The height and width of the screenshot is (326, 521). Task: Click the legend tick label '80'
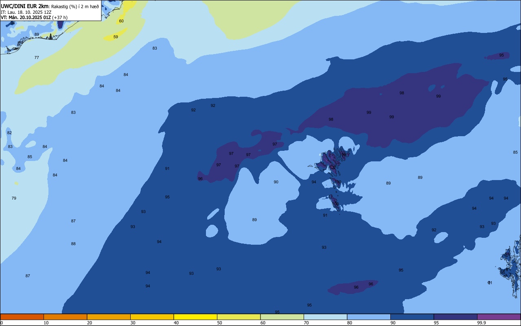coord(350,323)
